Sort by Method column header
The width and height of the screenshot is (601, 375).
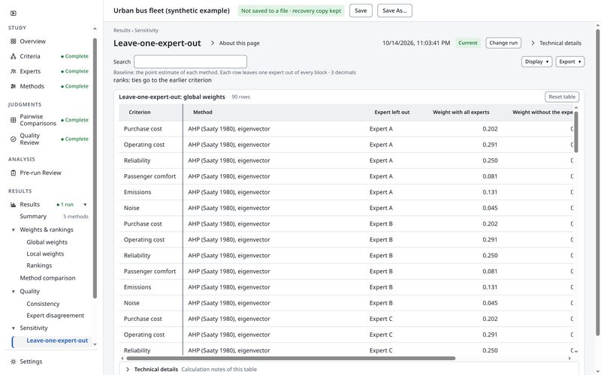point(202,112)
